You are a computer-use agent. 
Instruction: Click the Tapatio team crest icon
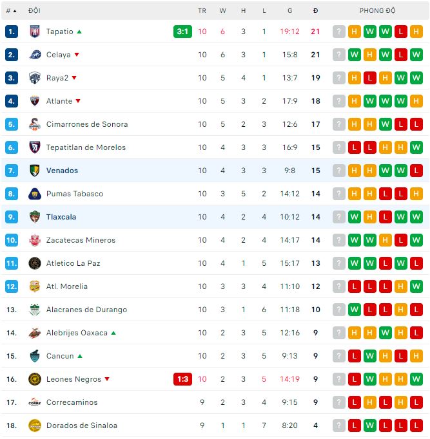pos(35,32)
